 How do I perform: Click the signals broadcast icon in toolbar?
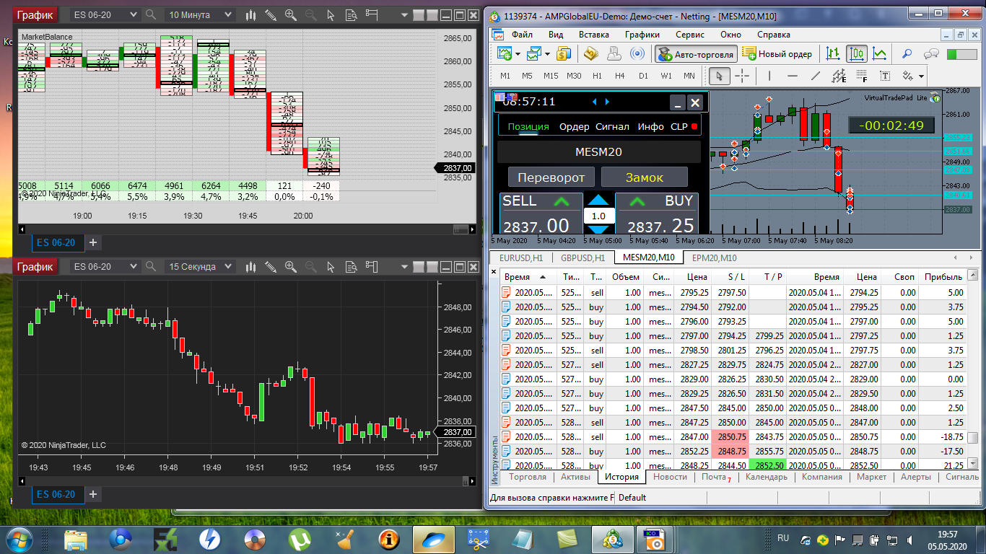(637, 53)
